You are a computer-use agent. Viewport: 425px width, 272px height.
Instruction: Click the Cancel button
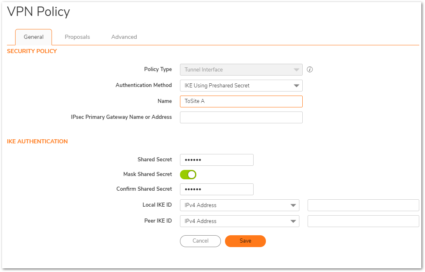tap(200, 241)
